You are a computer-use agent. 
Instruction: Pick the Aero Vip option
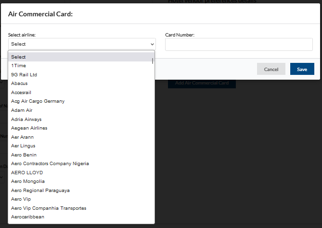tap(81, 199)
